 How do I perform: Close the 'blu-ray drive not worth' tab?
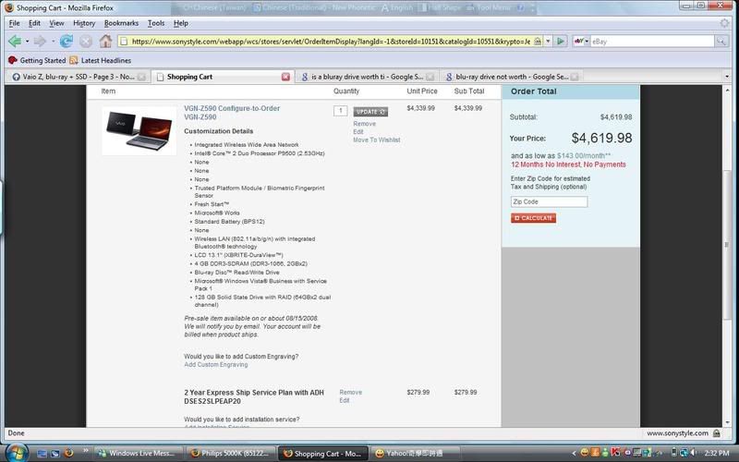coord(574,77)
